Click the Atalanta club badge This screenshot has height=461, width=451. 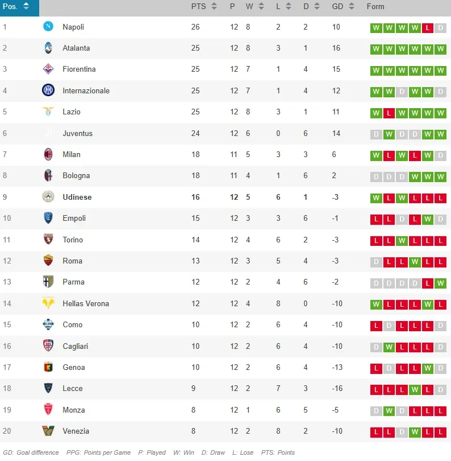click(48, 48)
